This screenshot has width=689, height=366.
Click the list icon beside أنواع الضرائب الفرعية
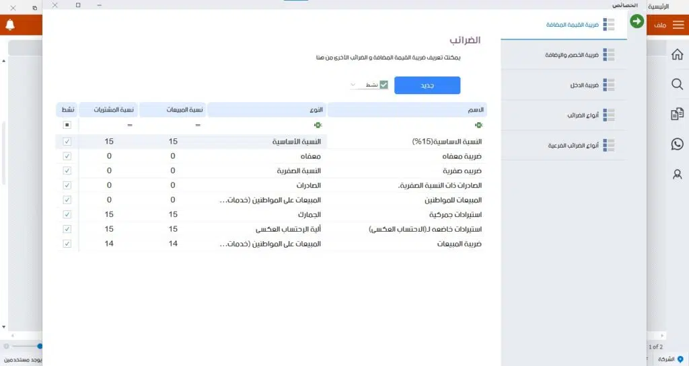pos(608,145)
